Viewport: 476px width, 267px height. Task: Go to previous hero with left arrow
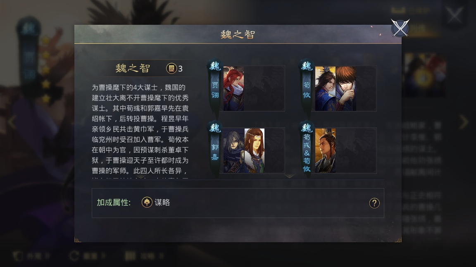click(x=12, y=122)
